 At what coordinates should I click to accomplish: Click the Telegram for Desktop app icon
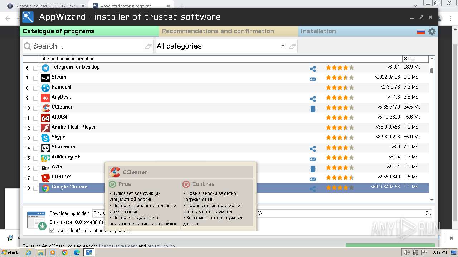point(45,68)
